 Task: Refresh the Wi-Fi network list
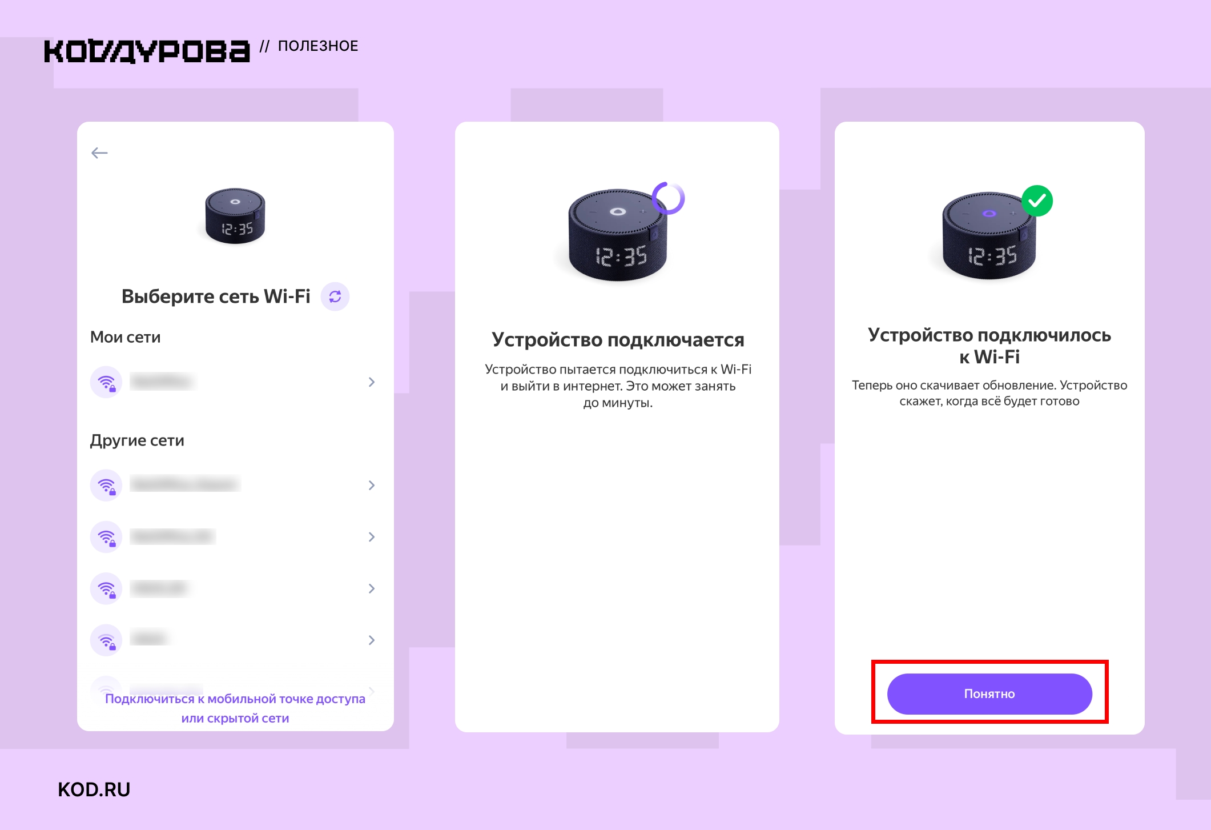point(335,296)
